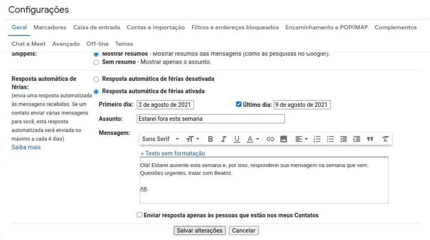
Task: Open the text size menu
Action: [x=192, y=139]
